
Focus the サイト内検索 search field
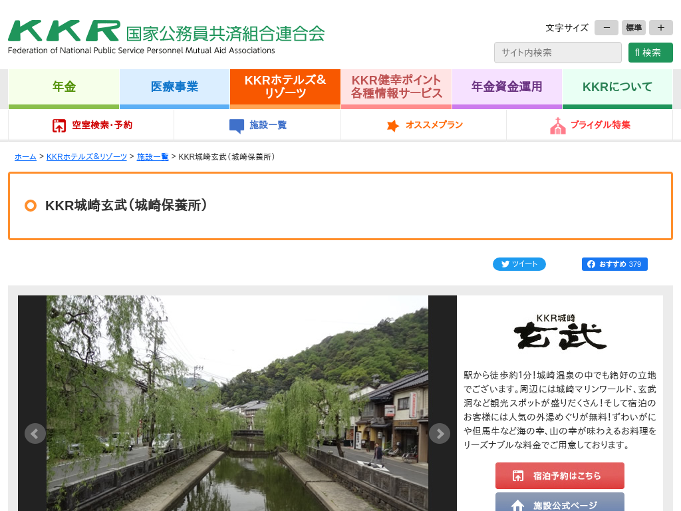pos(558,53)
